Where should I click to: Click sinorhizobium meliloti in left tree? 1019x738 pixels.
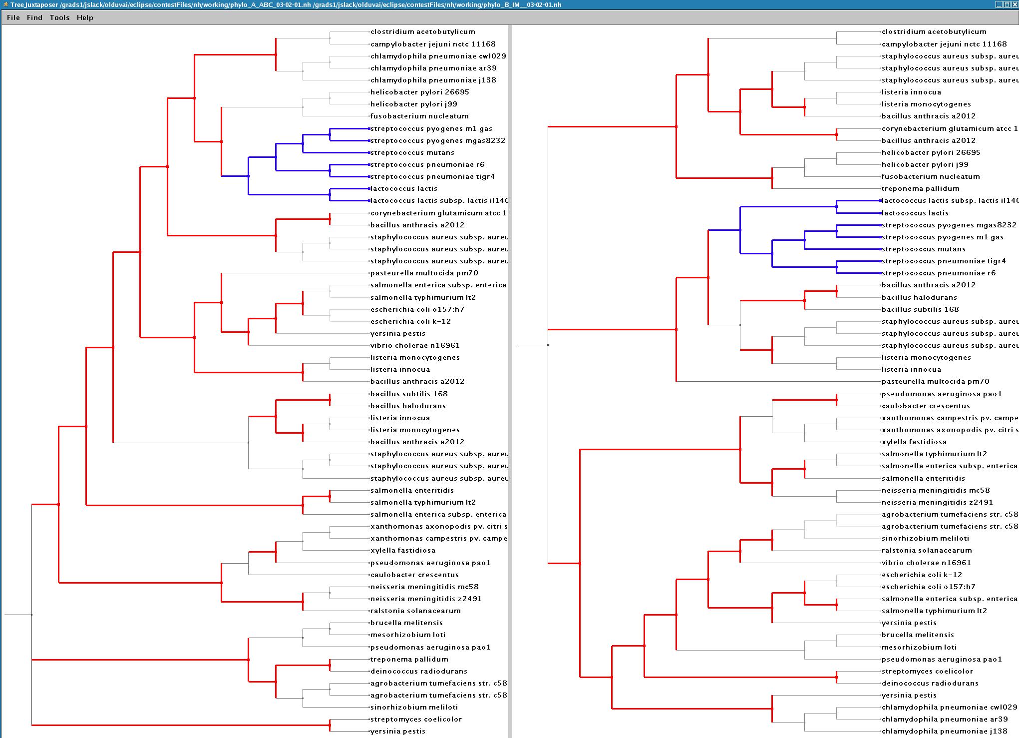[x=414, y=707]
